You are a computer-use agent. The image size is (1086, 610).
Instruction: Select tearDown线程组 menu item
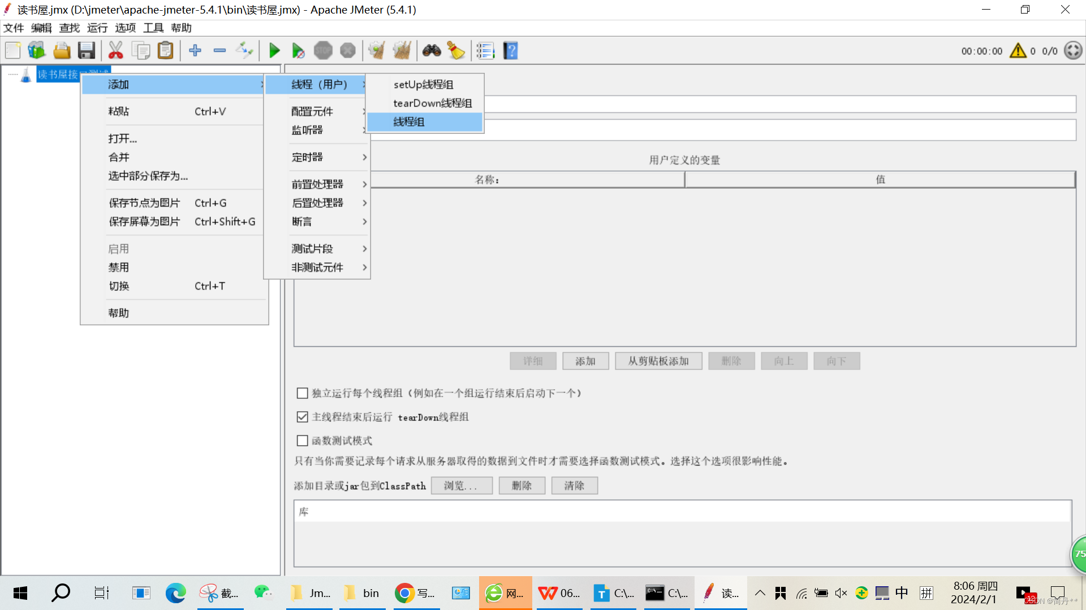coord(425,103)
